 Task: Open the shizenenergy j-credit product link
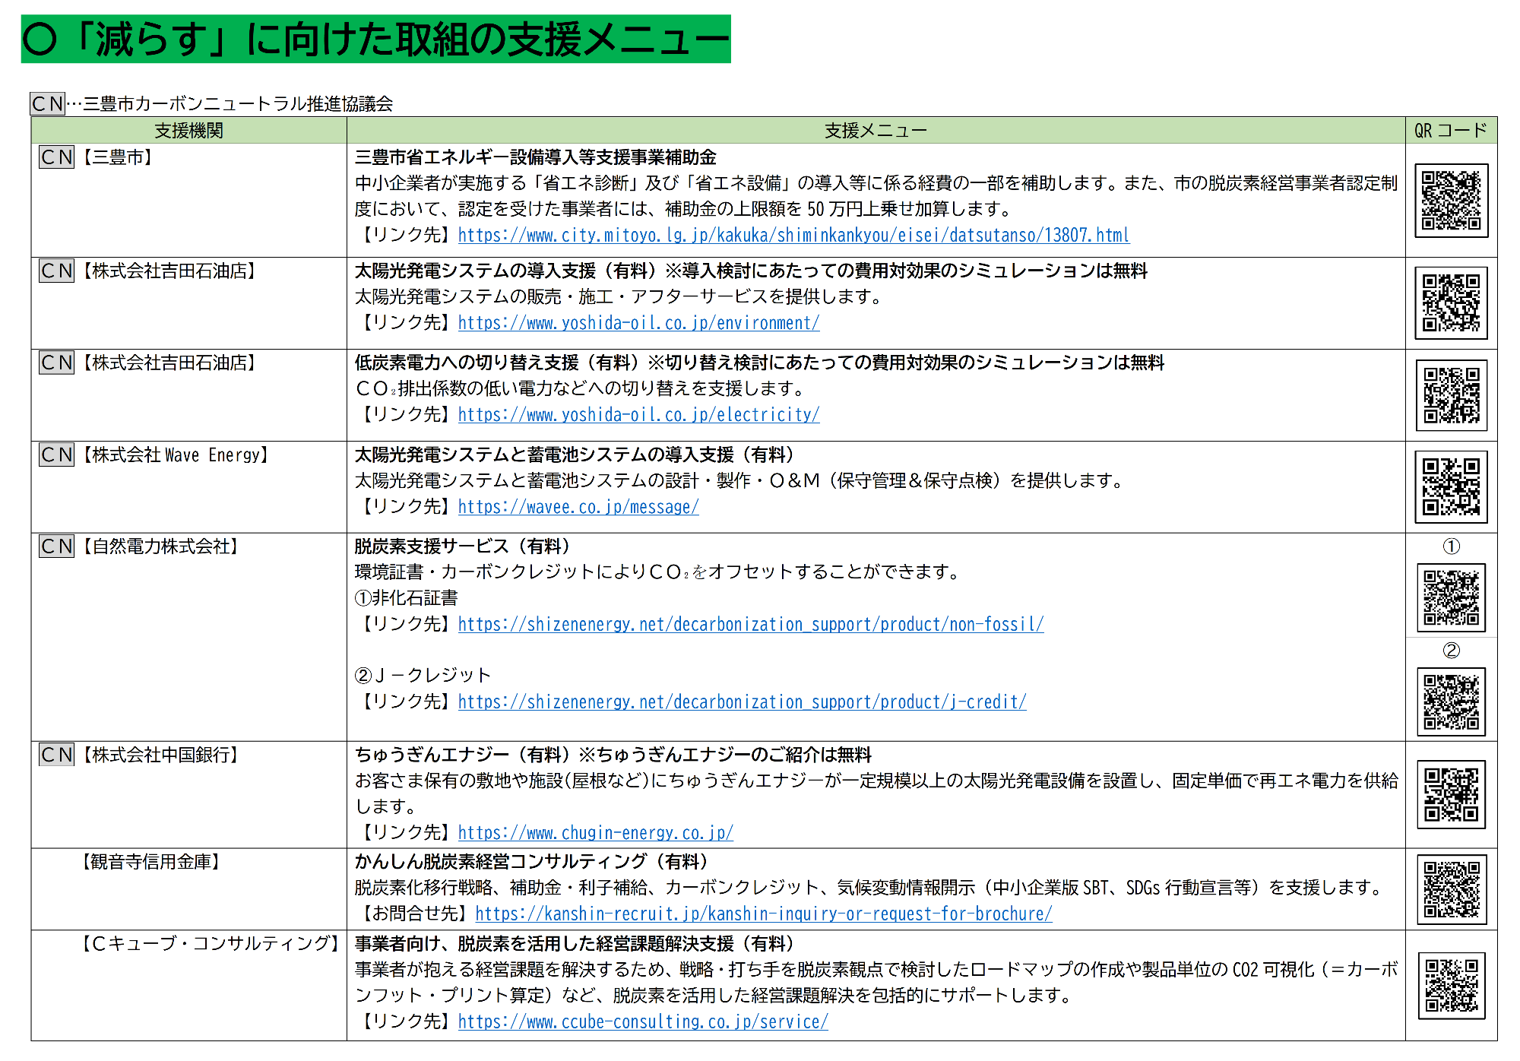pyautogui.click(x=742, y=703)
